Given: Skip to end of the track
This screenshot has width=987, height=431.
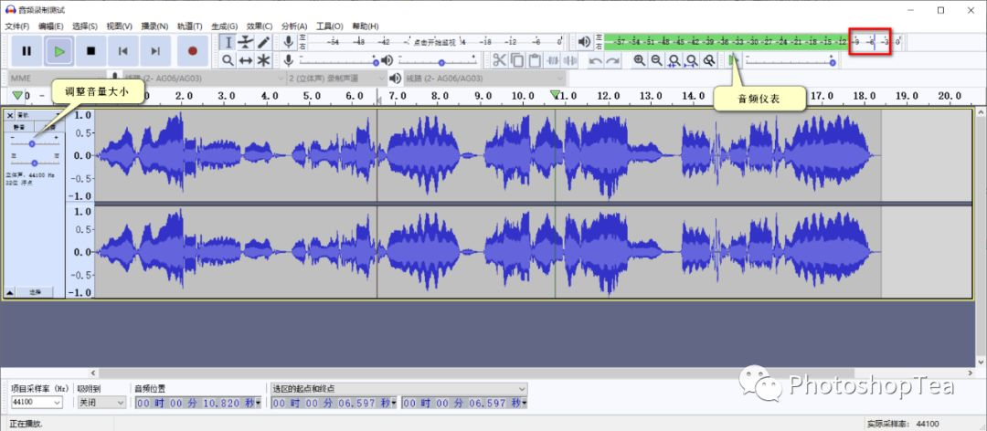Looking at the screenshot, I should (155, 52).
